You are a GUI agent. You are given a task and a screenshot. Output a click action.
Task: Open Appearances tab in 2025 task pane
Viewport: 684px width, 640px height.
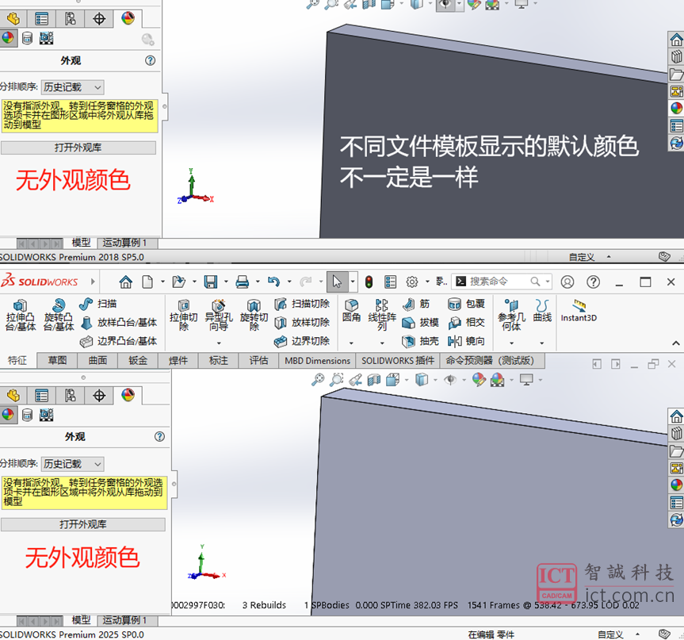pyautogui.click(x=677, y=485)
